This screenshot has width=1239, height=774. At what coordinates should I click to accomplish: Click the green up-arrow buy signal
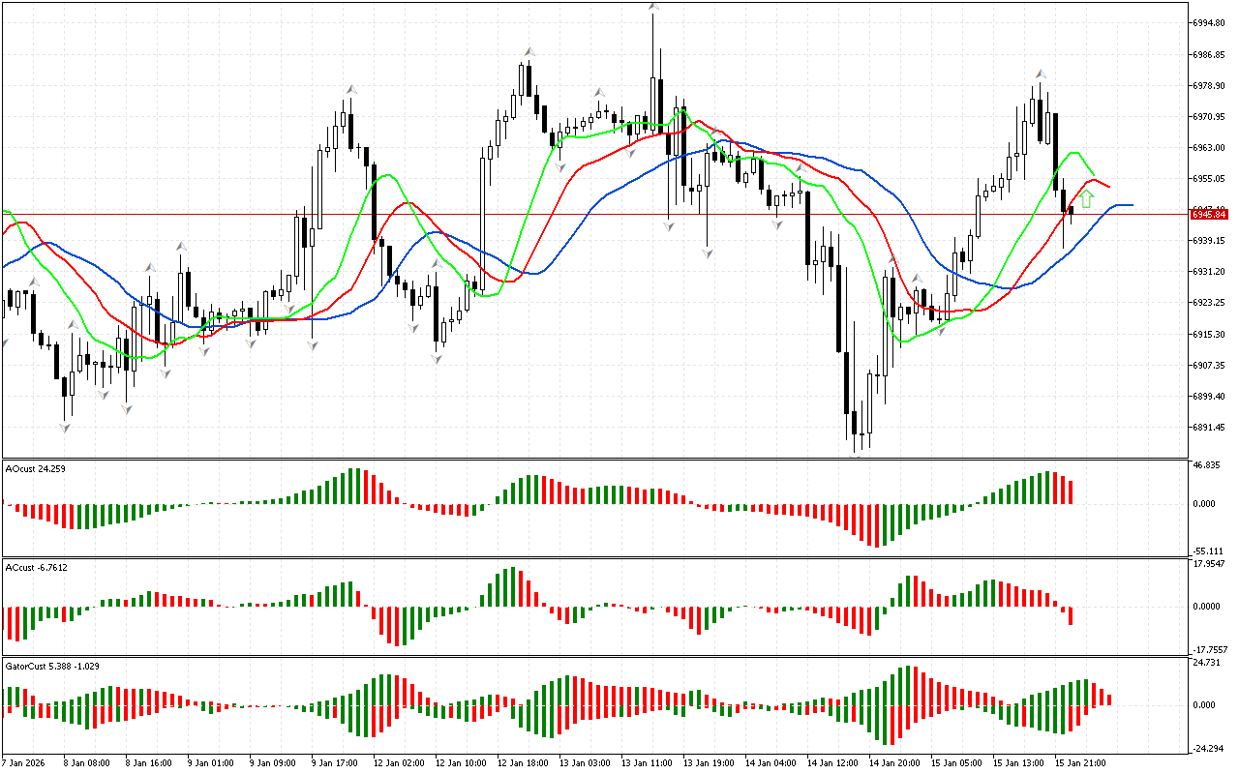coord(1086,199)
